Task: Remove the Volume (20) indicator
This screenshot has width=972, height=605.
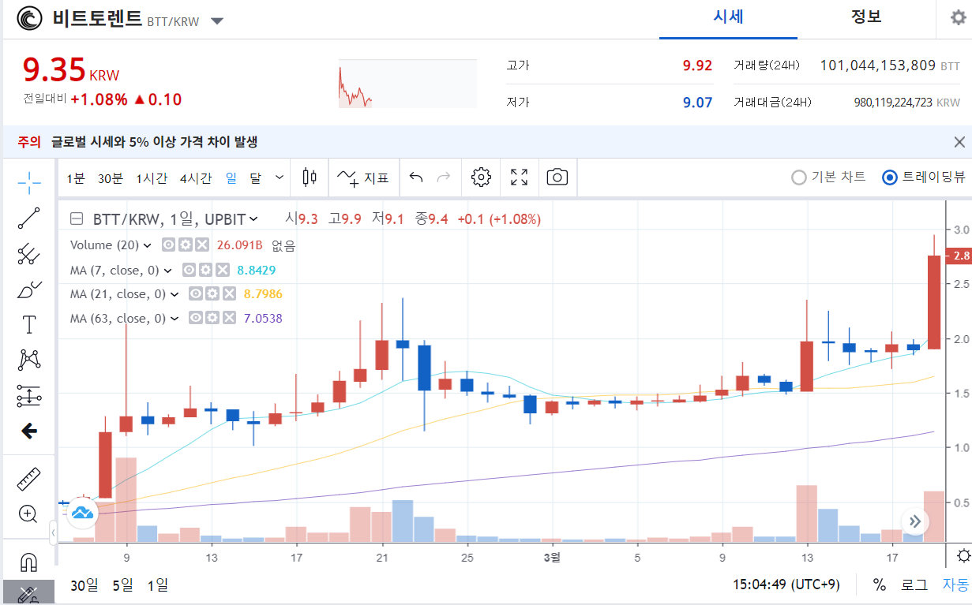Action: click(x=202, y=245)
